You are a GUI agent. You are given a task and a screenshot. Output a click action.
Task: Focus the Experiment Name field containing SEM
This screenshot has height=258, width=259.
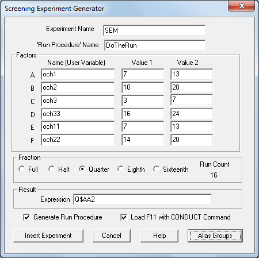(x=154, y=30)
